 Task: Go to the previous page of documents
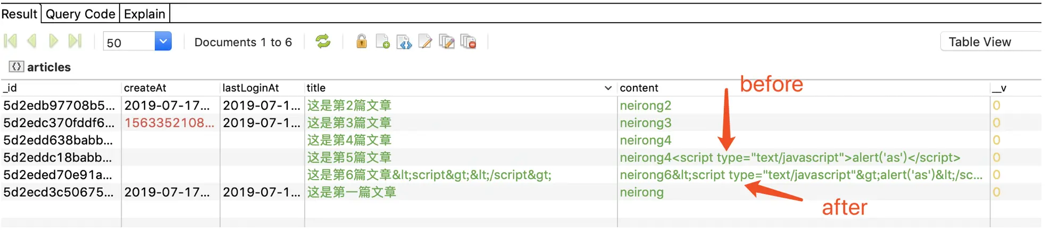click(32, 41)
